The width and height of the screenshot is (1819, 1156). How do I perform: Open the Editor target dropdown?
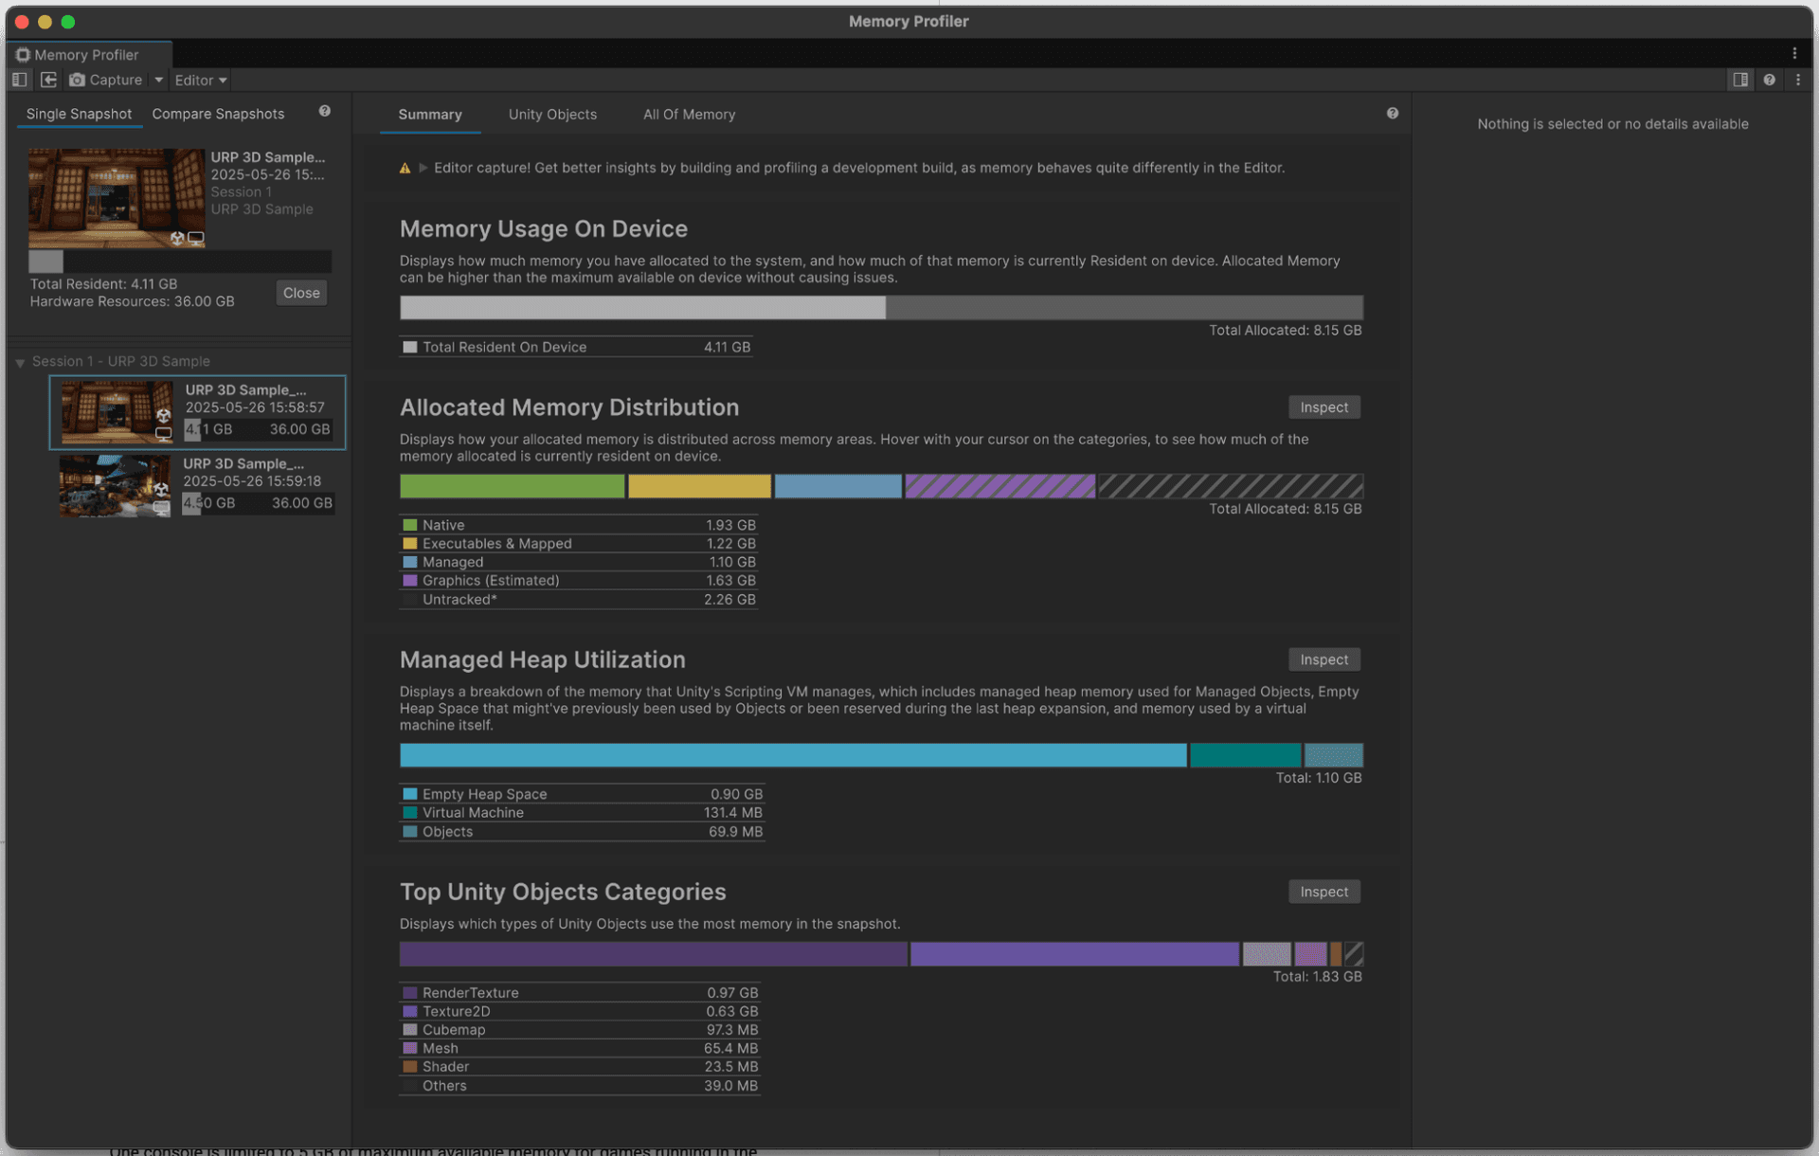pos(200,80)
